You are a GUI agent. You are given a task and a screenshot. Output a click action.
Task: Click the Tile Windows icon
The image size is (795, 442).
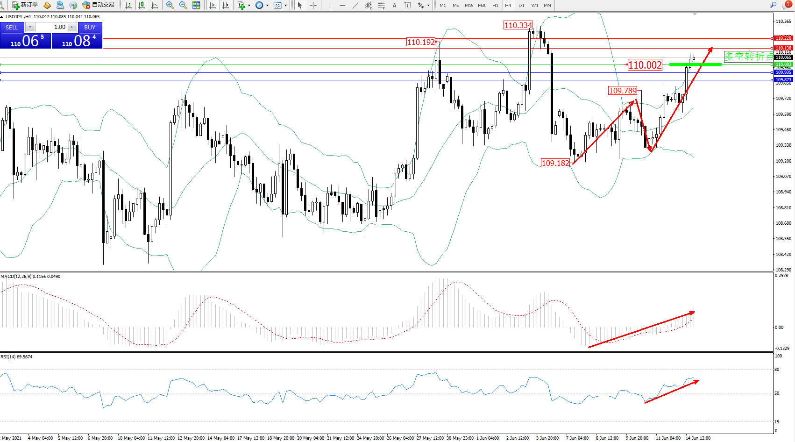(196, 5)
